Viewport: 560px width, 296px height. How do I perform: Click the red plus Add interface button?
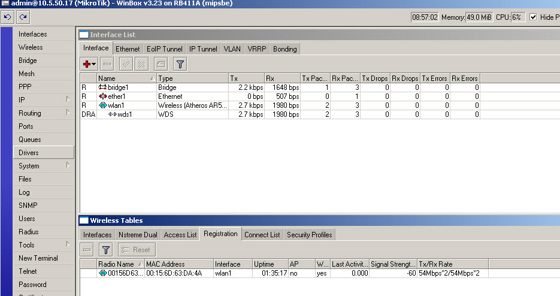point(86,64)
